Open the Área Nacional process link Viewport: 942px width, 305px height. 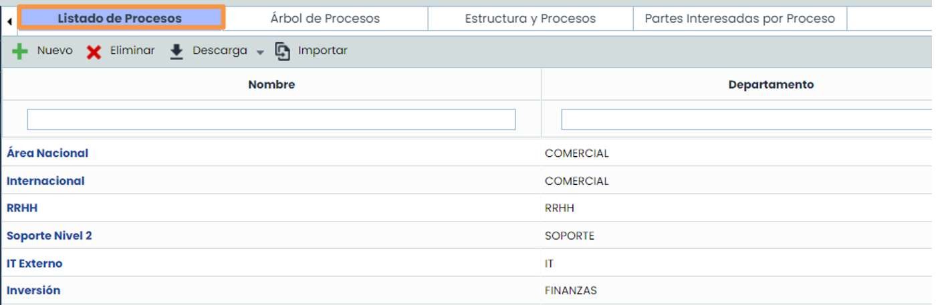coord(47,154)
